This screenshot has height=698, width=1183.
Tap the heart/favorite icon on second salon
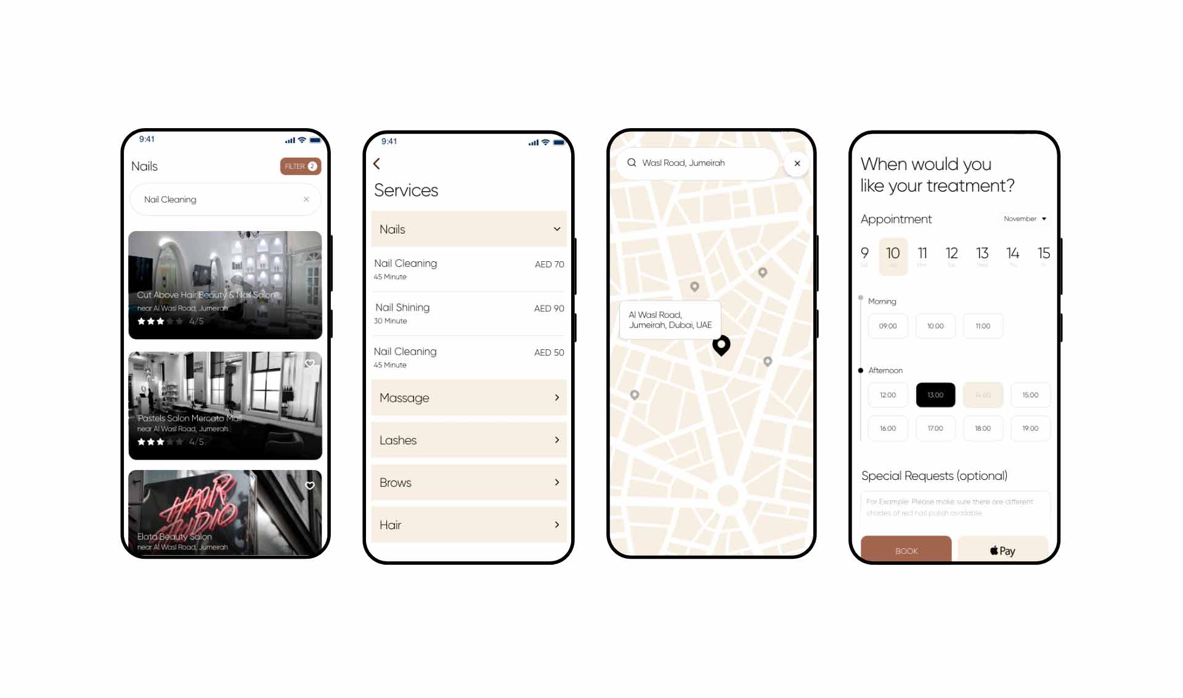pyautogui.click(x=311, y=363)
